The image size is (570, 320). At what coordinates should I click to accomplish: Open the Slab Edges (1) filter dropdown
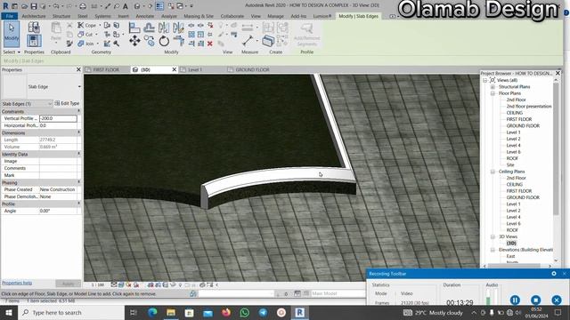pos(50,104)
